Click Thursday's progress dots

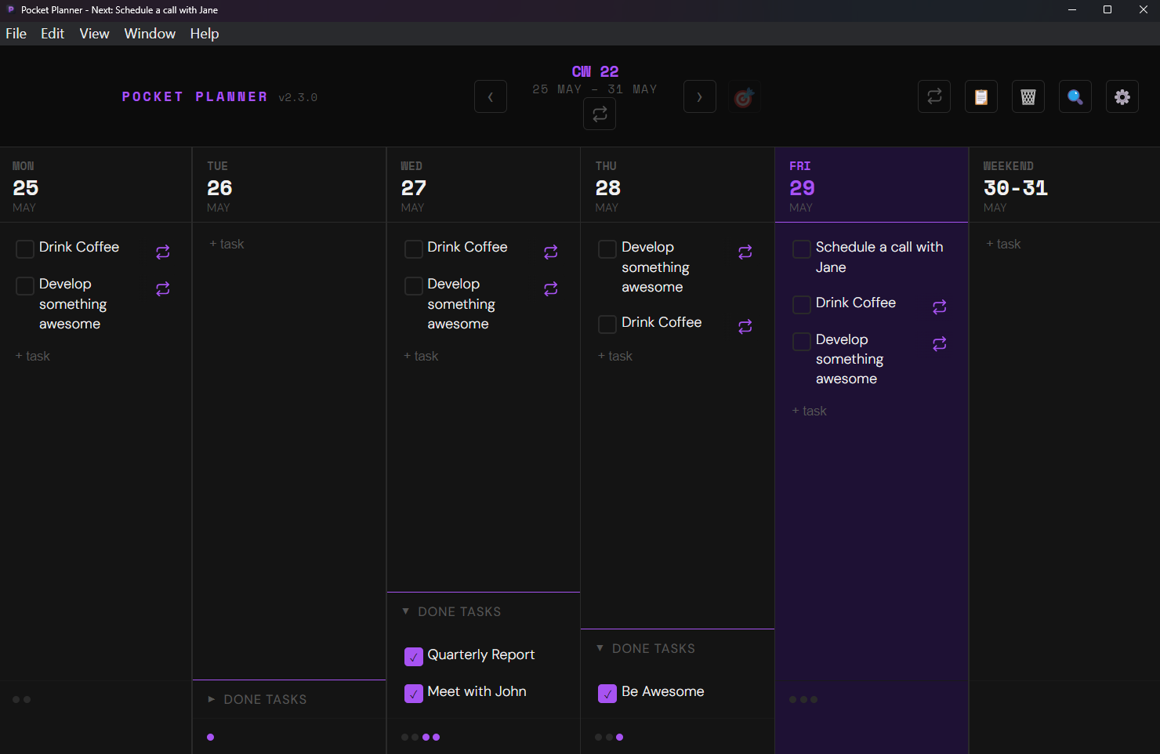[609, 737]
